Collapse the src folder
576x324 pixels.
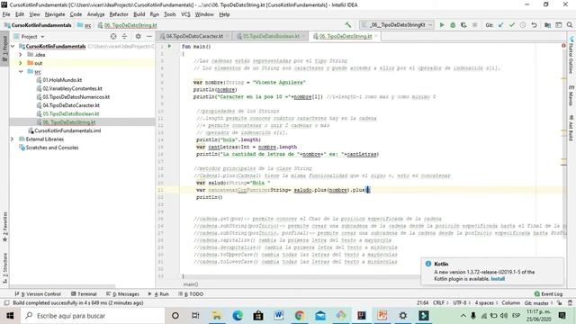(x=21, y=72)
